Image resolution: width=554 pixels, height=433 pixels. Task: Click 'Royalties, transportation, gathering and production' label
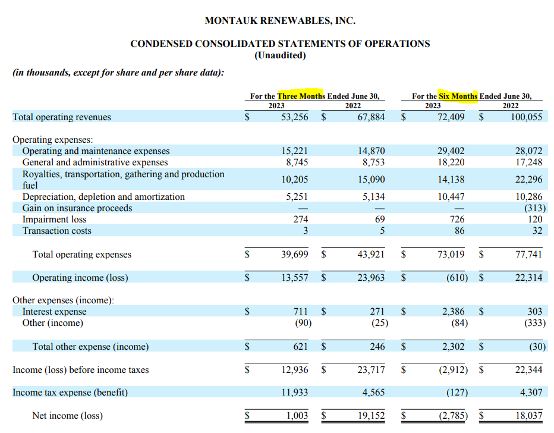[123, 174]
